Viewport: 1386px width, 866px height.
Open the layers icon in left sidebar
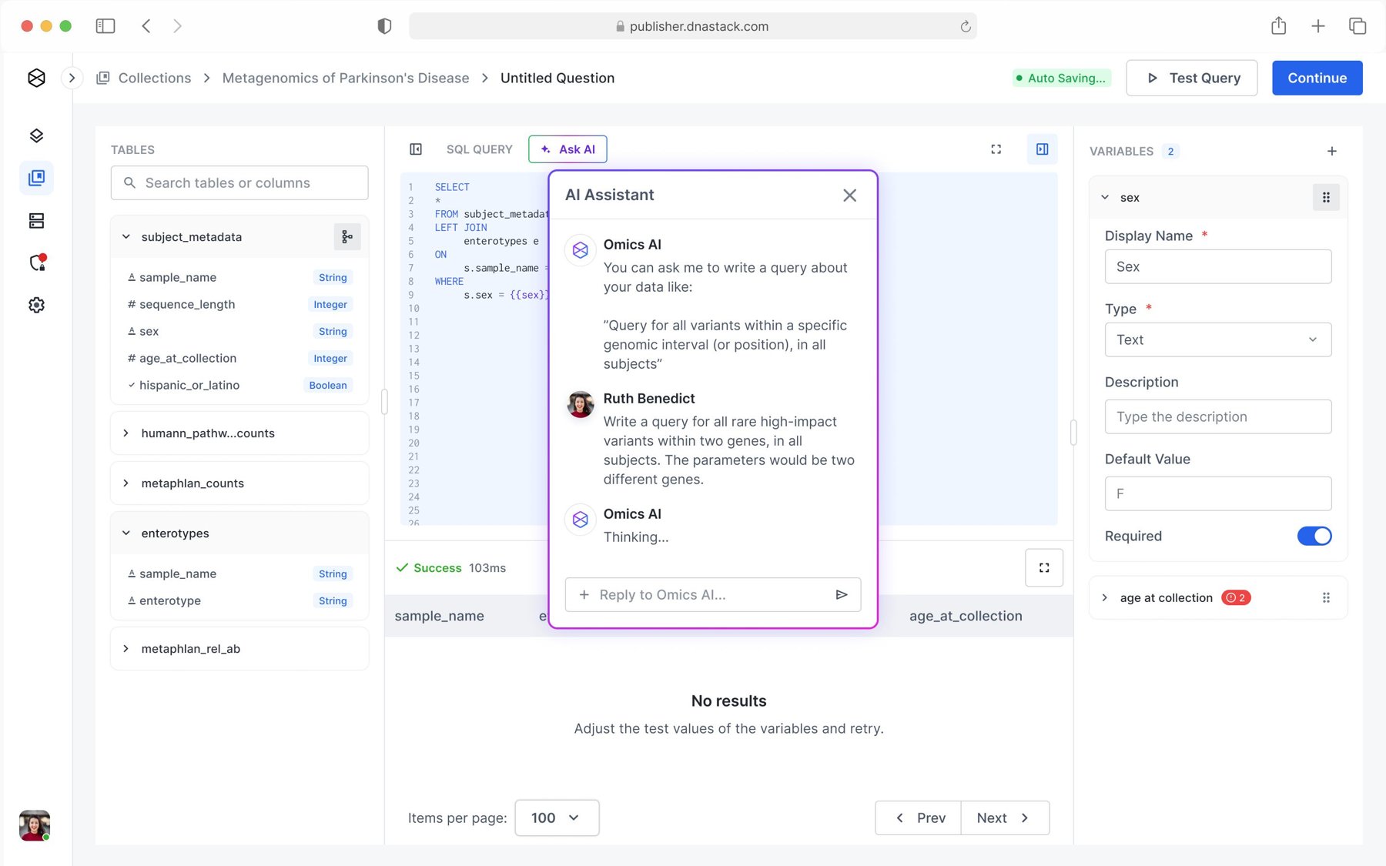[36, 136]
